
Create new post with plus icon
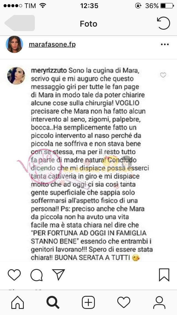(x=88, y=302)
